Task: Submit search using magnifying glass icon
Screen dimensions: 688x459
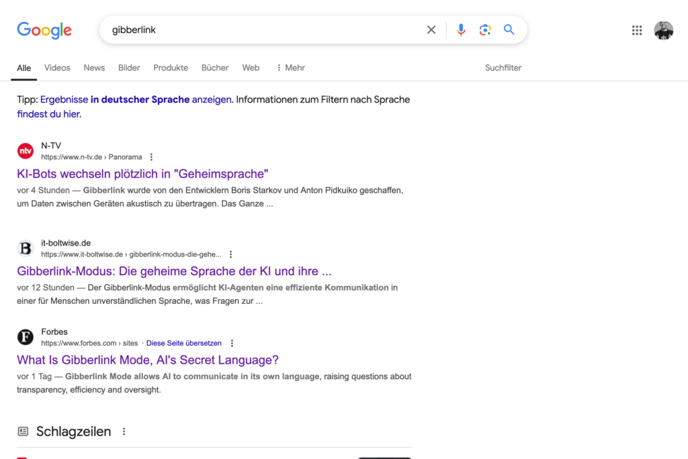Action: (509, 30)
